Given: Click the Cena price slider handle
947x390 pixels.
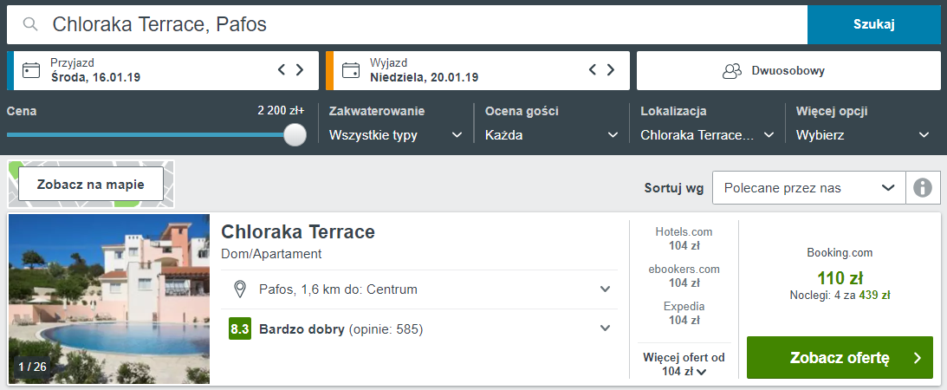Looking at the screenshot, I should 295,134.
